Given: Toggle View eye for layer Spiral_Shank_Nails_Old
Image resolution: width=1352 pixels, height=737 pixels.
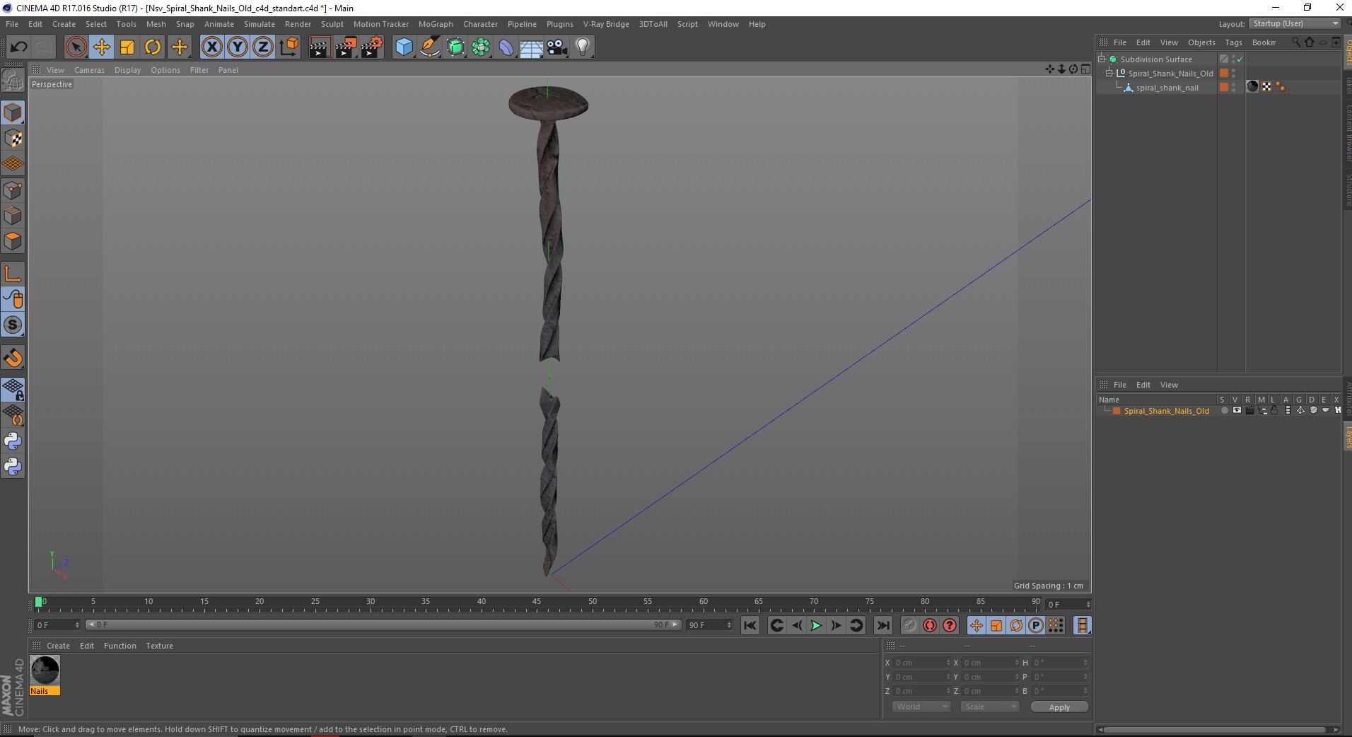Looking at the screenshot, I should 1237,410.
